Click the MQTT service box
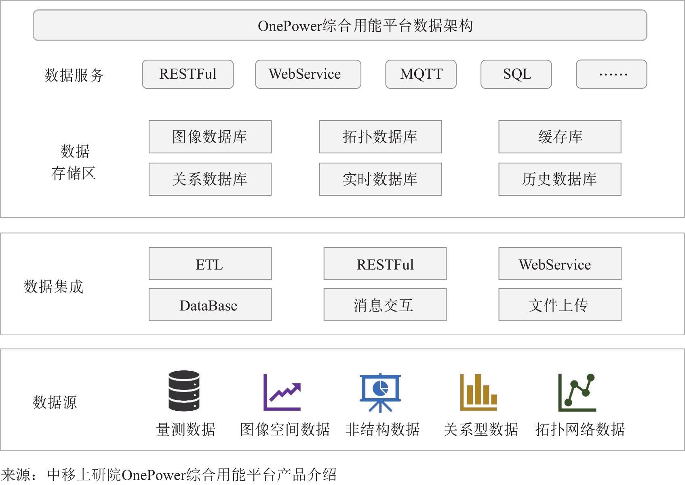The height and width of the screenshot is (485, 685). point(421,74)
